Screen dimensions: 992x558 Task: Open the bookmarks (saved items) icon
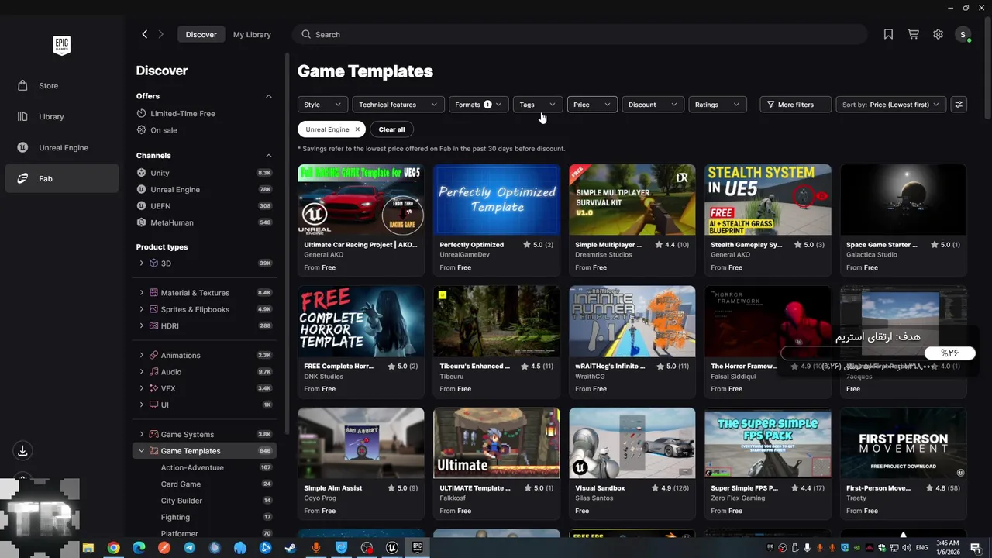tap(888, 34)
